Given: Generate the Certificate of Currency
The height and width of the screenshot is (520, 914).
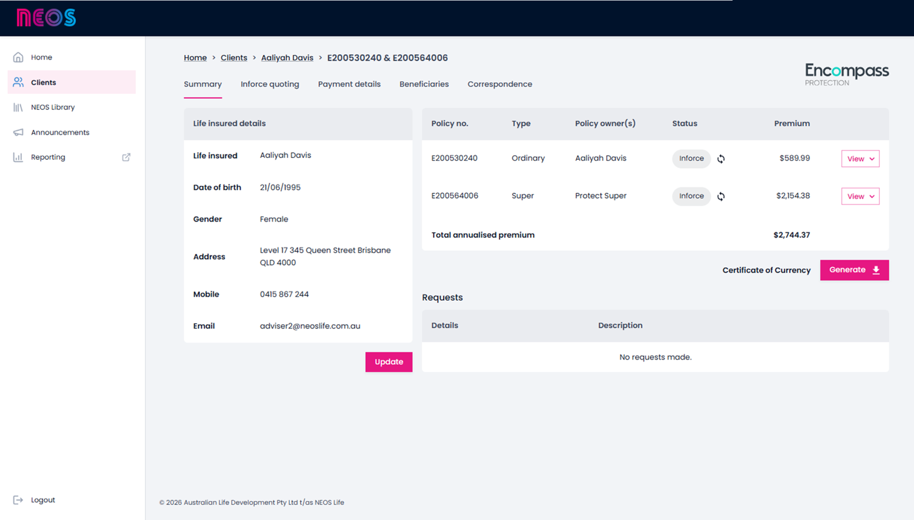Looking at the screenshot, I should (854, 270).
